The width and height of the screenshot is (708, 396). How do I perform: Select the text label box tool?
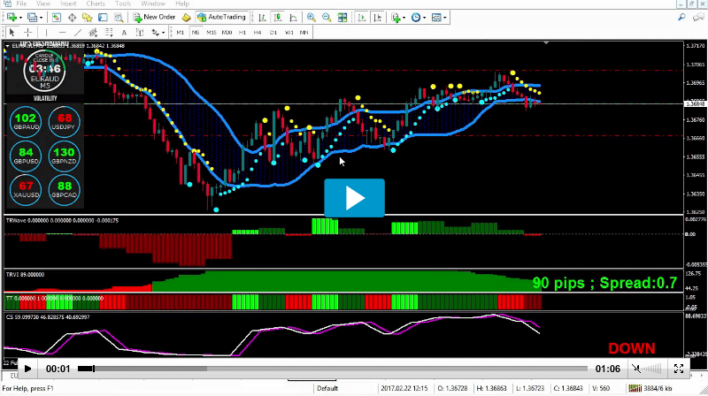coord(140,33)
